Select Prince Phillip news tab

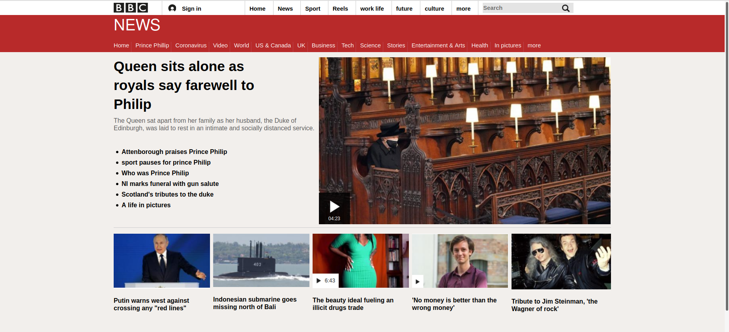[x=152, y=45]
